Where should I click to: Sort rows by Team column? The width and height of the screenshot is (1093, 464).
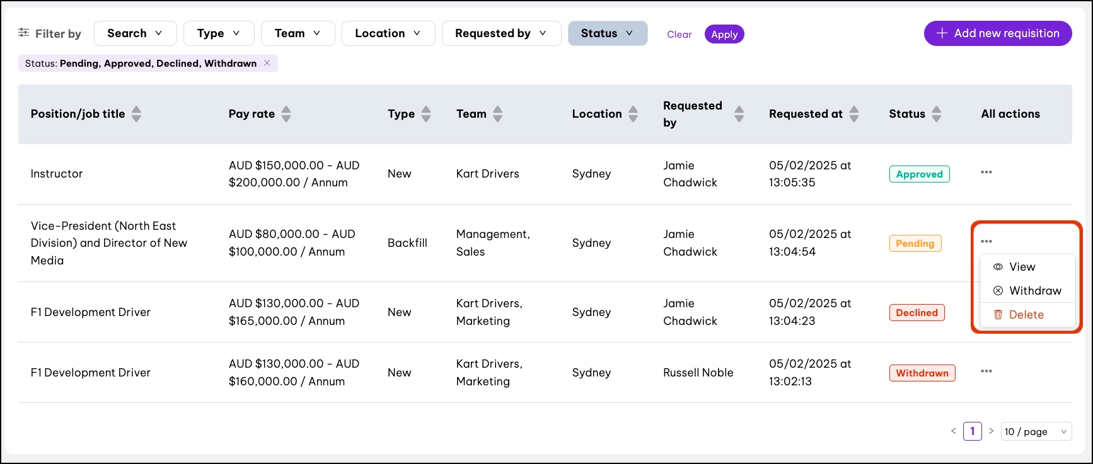click(x=498, y=114)
